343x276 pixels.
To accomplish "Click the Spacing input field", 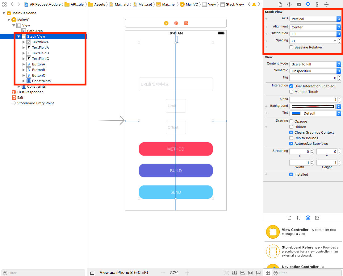I will (312, 41).
